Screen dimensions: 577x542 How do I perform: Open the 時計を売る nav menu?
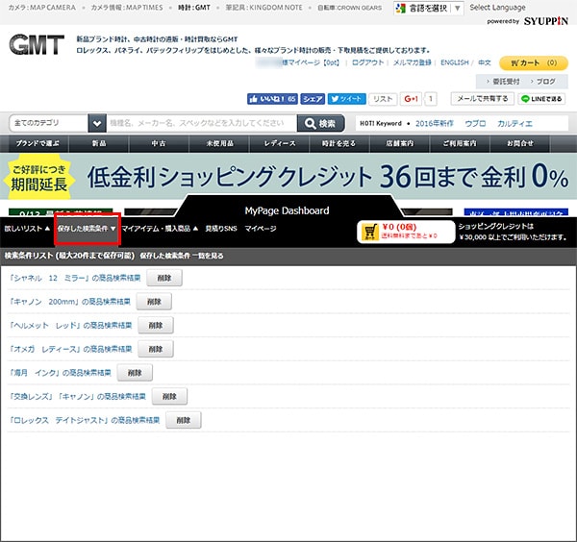coord(339,143)
